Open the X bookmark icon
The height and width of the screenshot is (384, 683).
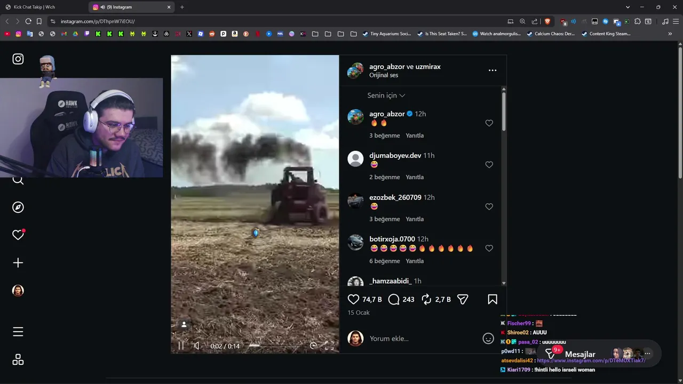(x=189, y=34)
